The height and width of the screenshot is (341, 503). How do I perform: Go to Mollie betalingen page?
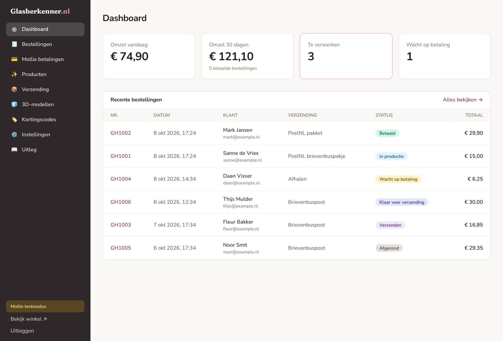(x=45, y=59)
